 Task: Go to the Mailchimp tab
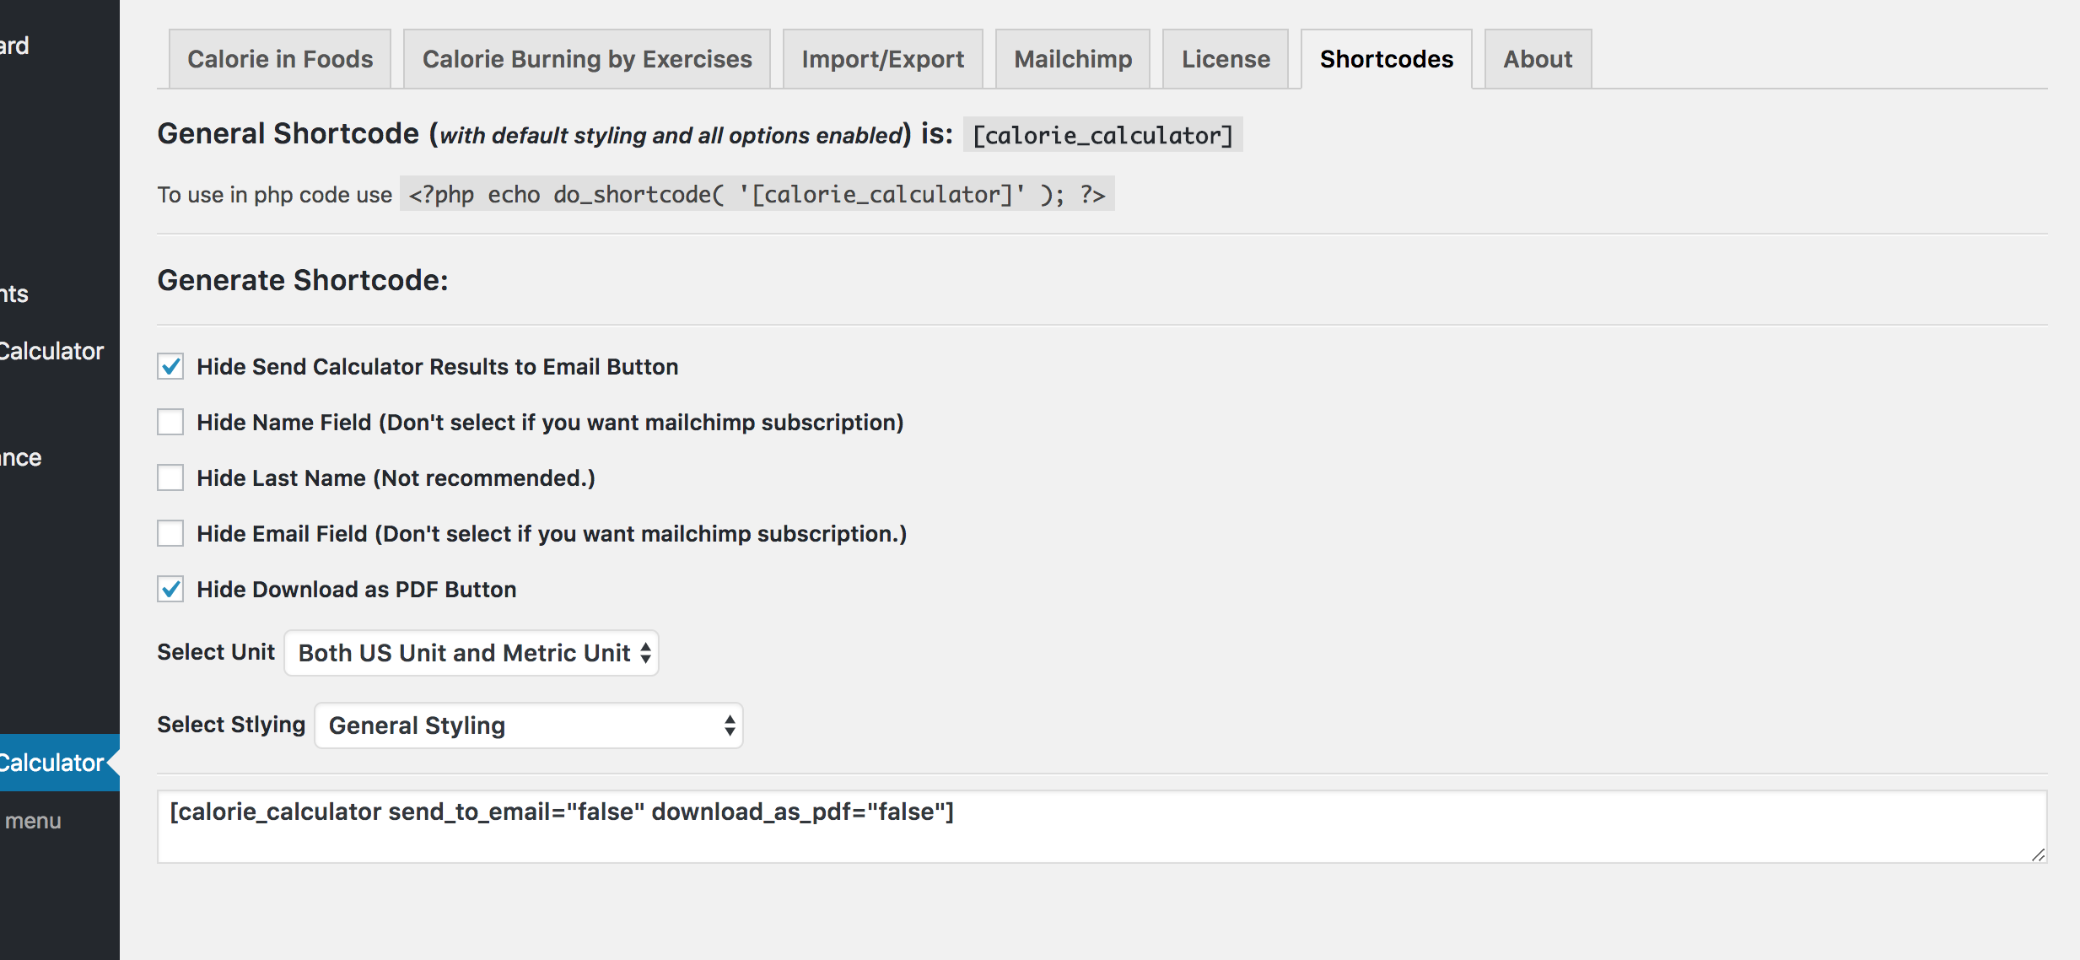(1073, 59)
